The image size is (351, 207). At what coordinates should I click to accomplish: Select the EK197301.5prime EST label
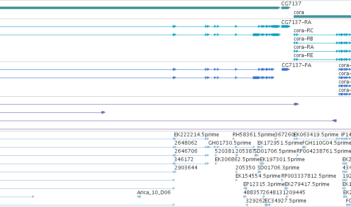point(282,159)
